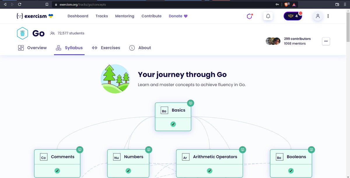Open the Booleans concept card
Image resolution: width=350 pixels, height=178 pixels.
(291, 163)
